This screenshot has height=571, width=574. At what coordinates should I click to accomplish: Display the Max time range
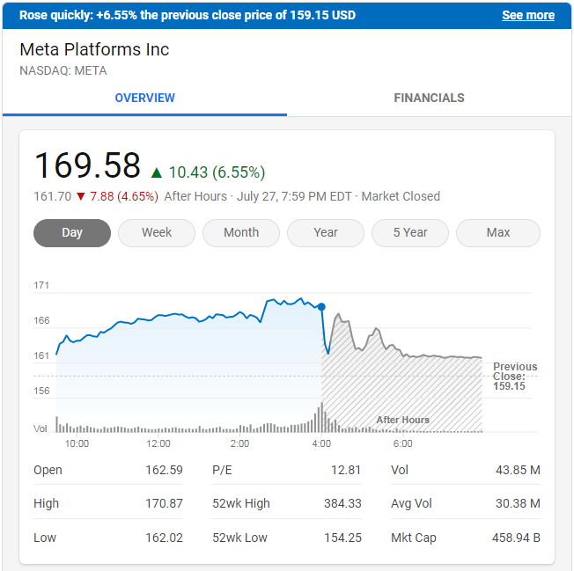click(498, 233)
